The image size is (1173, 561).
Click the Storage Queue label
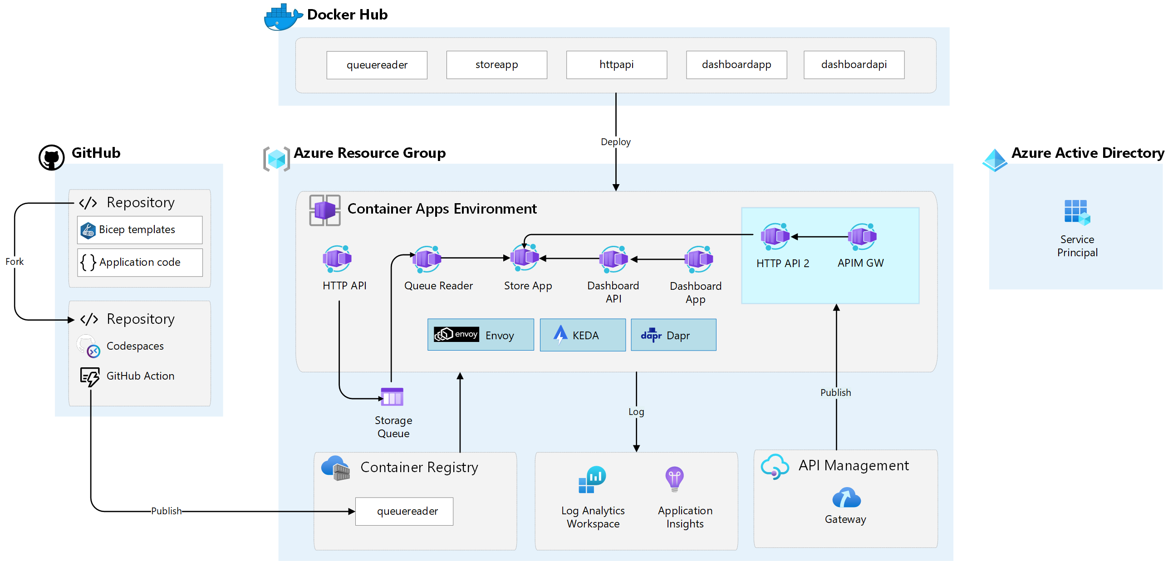(393, 427)
